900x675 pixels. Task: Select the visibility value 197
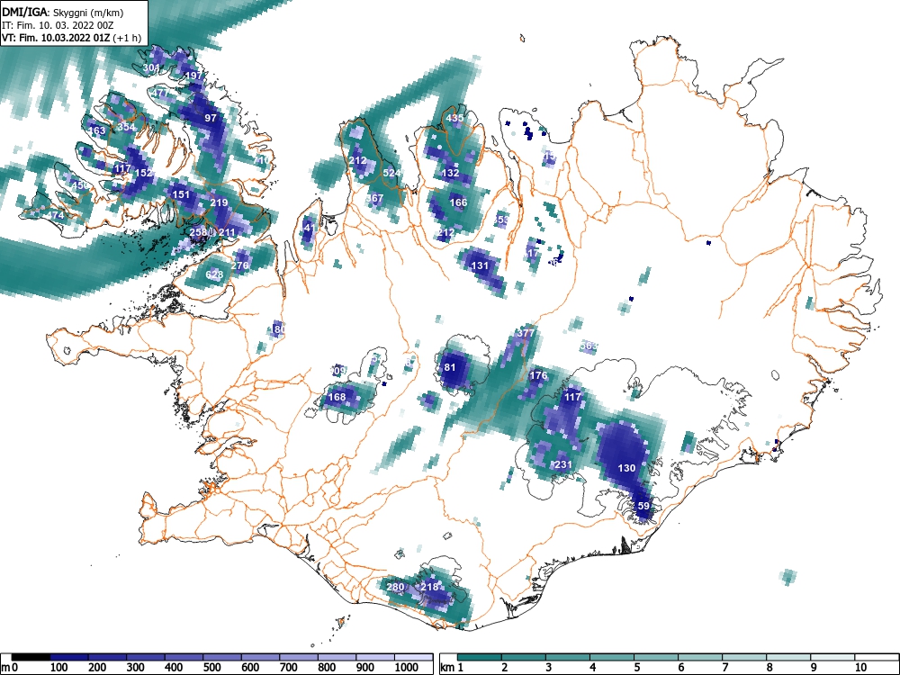click(x=194, y=76)
